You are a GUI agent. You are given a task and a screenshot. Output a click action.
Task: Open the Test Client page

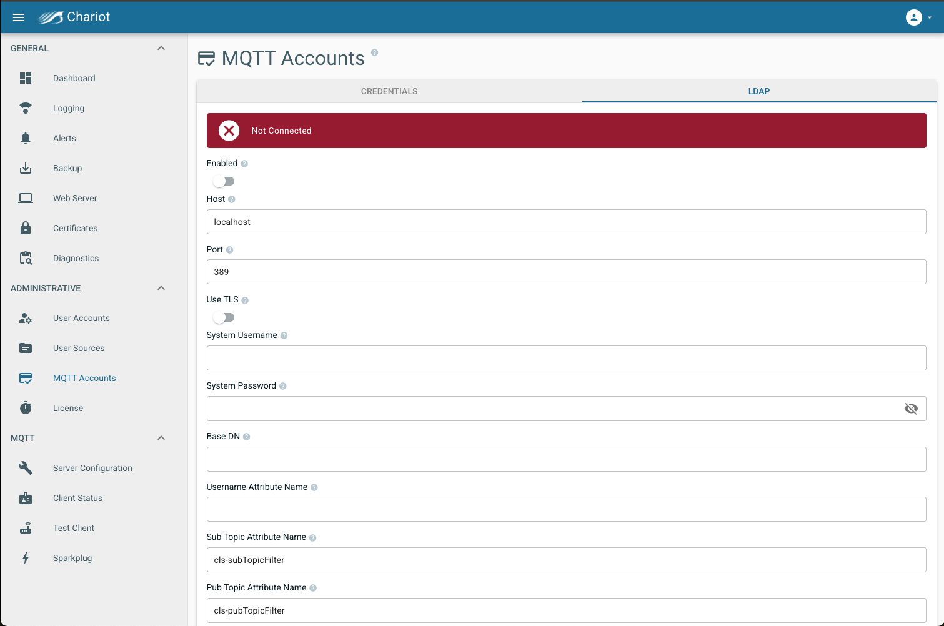74,528
